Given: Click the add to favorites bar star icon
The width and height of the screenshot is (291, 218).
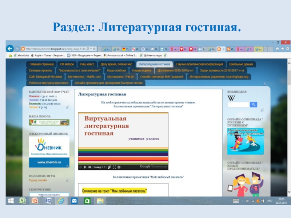Looking at the screenshot, I should (x=11, y=56).
